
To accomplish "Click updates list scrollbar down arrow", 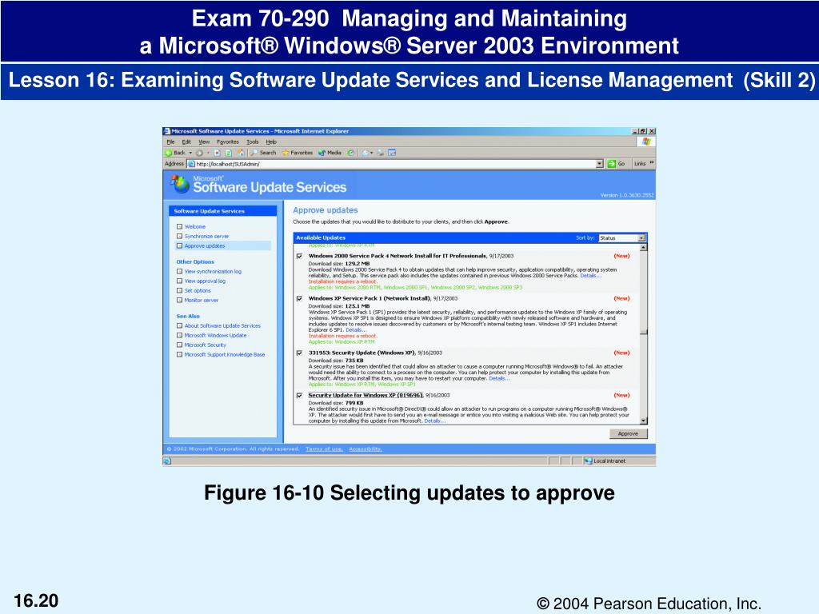I will (644, 421).
